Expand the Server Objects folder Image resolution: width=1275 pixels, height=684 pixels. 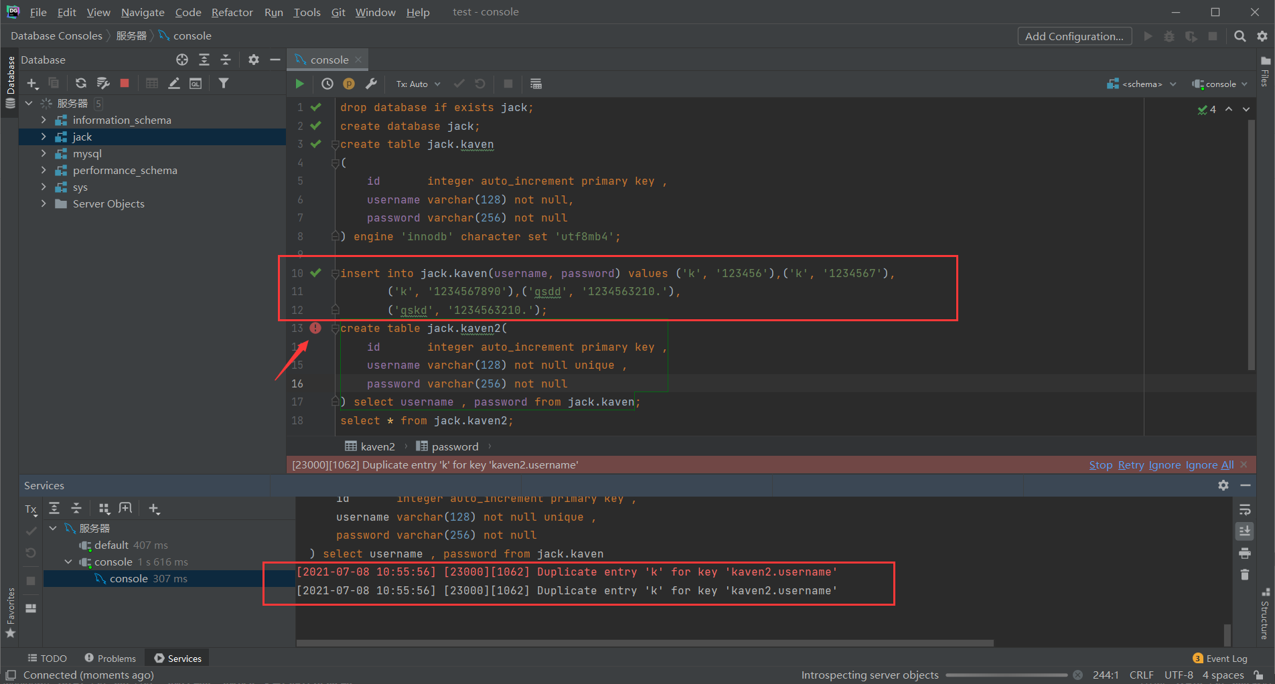pos(44,203)
